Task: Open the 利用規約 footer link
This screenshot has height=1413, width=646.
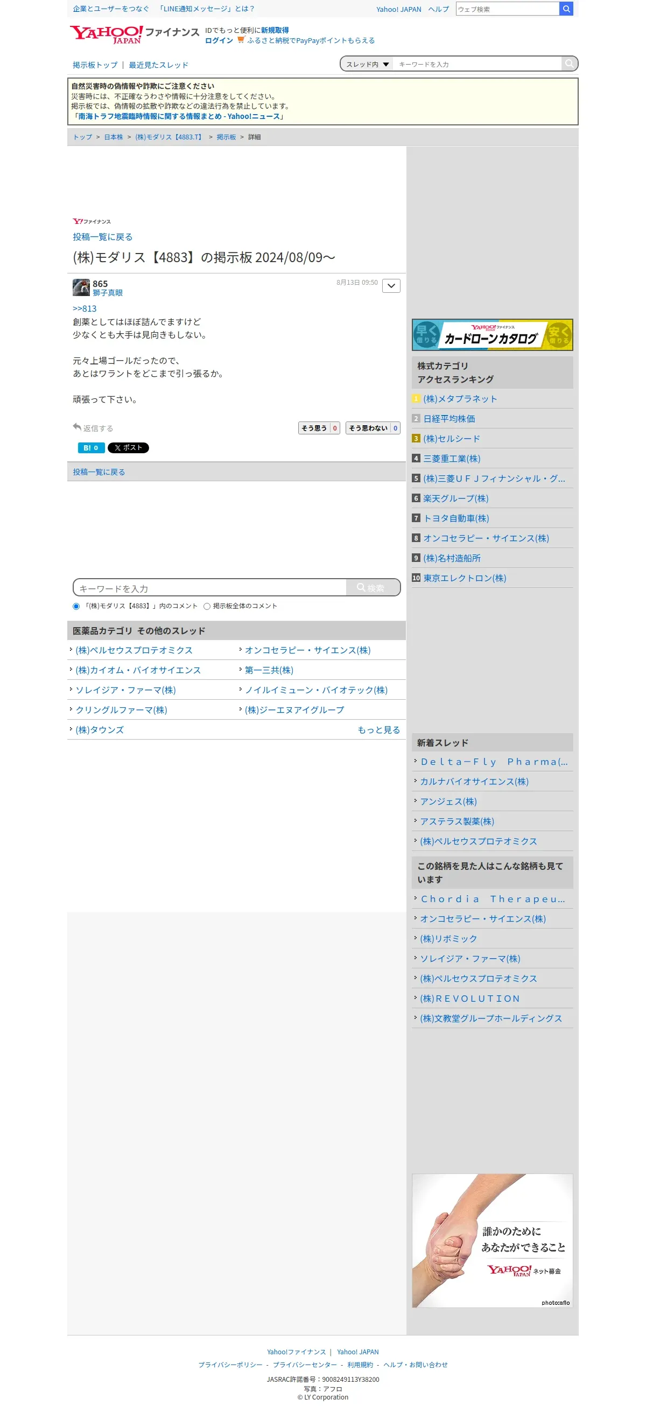Action: (360, 1365)
